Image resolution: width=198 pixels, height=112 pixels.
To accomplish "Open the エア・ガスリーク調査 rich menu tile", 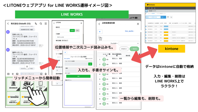I will point(41,85).
